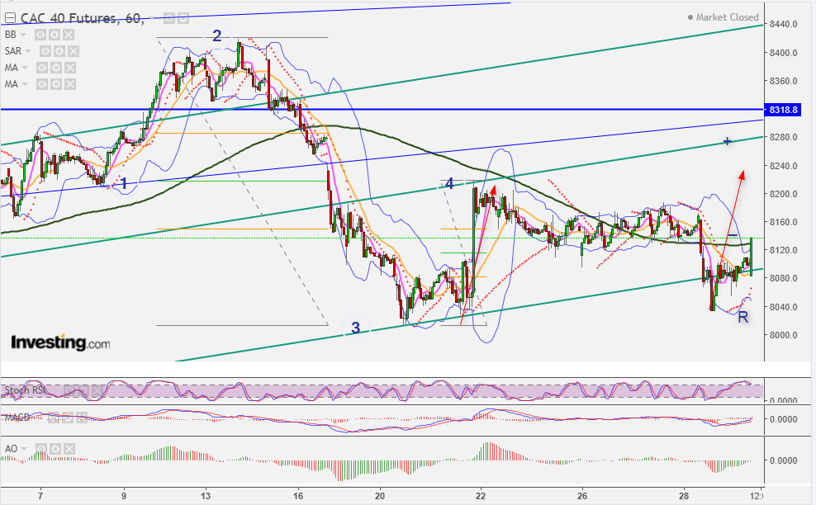Select the Stoch RSI indicator label
The image size is (816, 505).
tap(25, 390)
